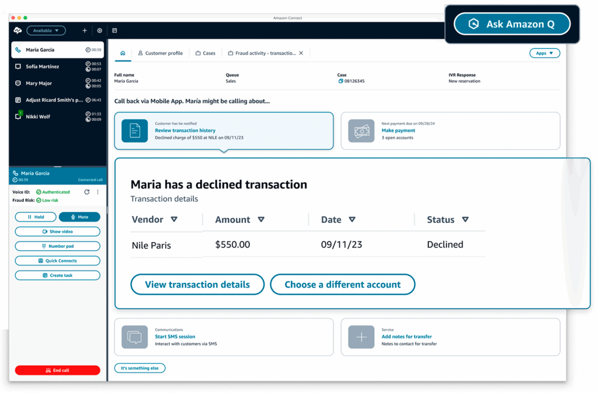The image size is (598, 393).
Task: Click the Declined status cell
Action: (445, 244)
